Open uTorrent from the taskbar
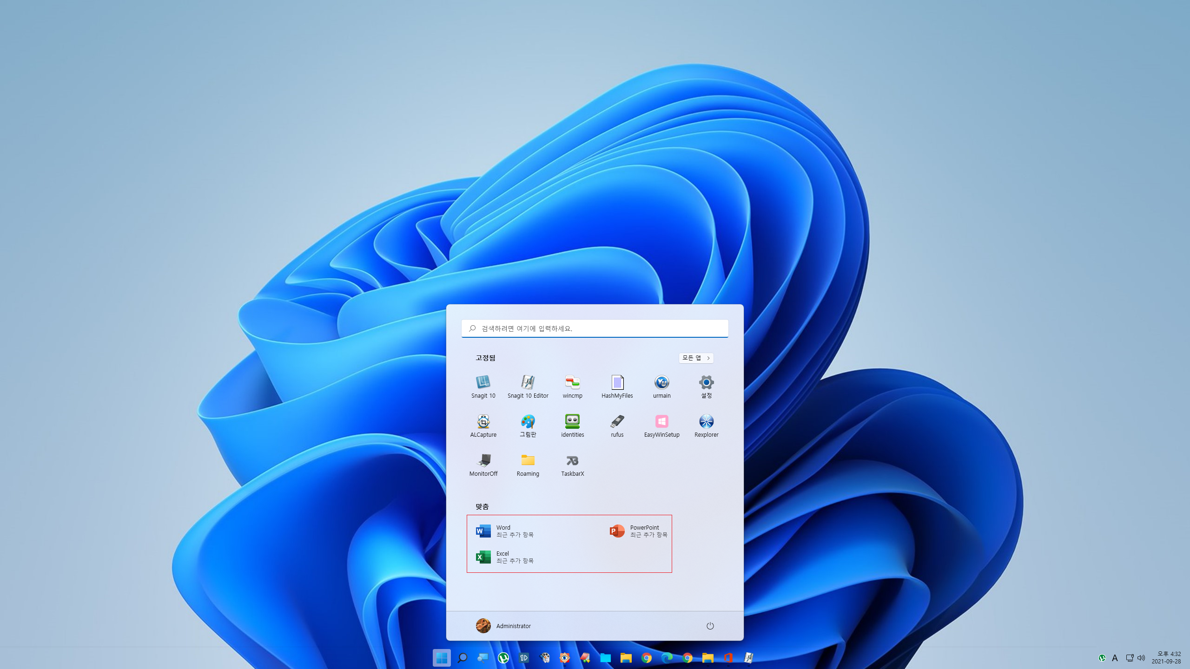 click(x=503, y=658)
